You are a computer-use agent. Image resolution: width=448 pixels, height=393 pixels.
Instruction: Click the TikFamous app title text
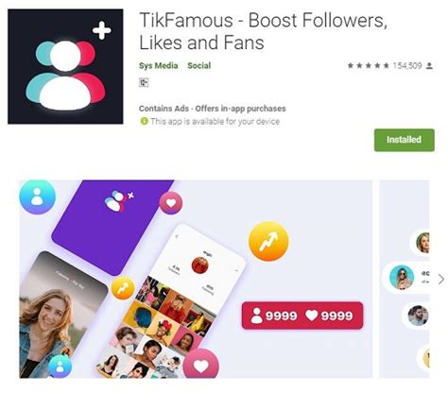point(263,31)
